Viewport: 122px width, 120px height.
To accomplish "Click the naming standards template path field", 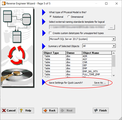I will tap(77, 27).
